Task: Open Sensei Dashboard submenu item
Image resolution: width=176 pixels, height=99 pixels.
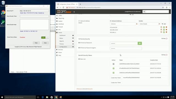Action: click(62, 35)
